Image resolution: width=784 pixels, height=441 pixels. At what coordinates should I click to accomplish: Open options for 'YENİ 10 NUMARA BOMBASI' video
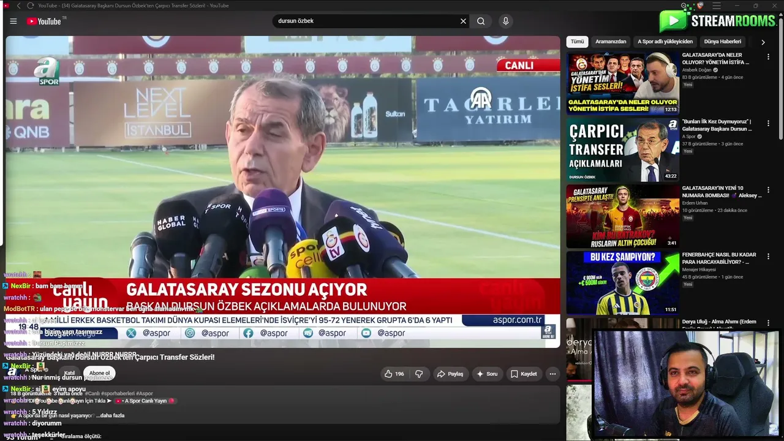click(x=768, y=190)
